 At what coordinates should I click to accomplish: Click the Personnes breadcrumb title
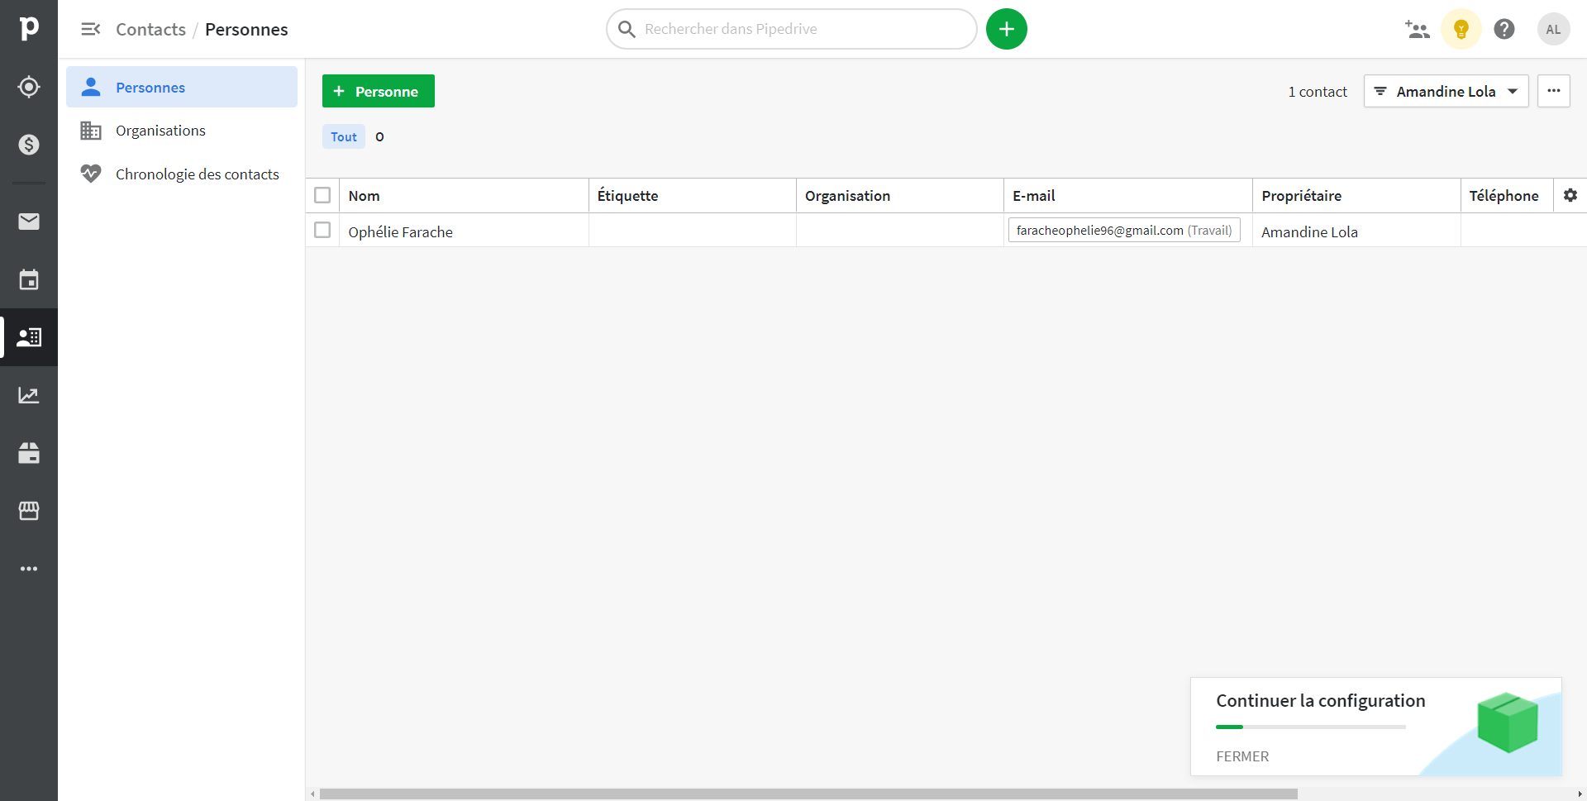point(246,30)
